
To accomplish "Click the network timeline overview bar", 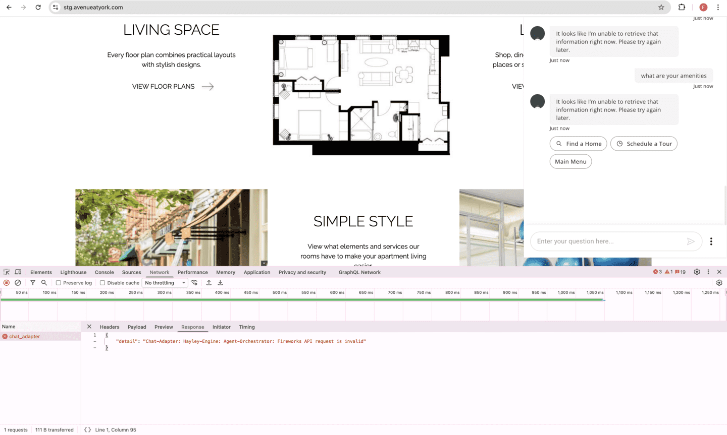I will click(302, 300).
